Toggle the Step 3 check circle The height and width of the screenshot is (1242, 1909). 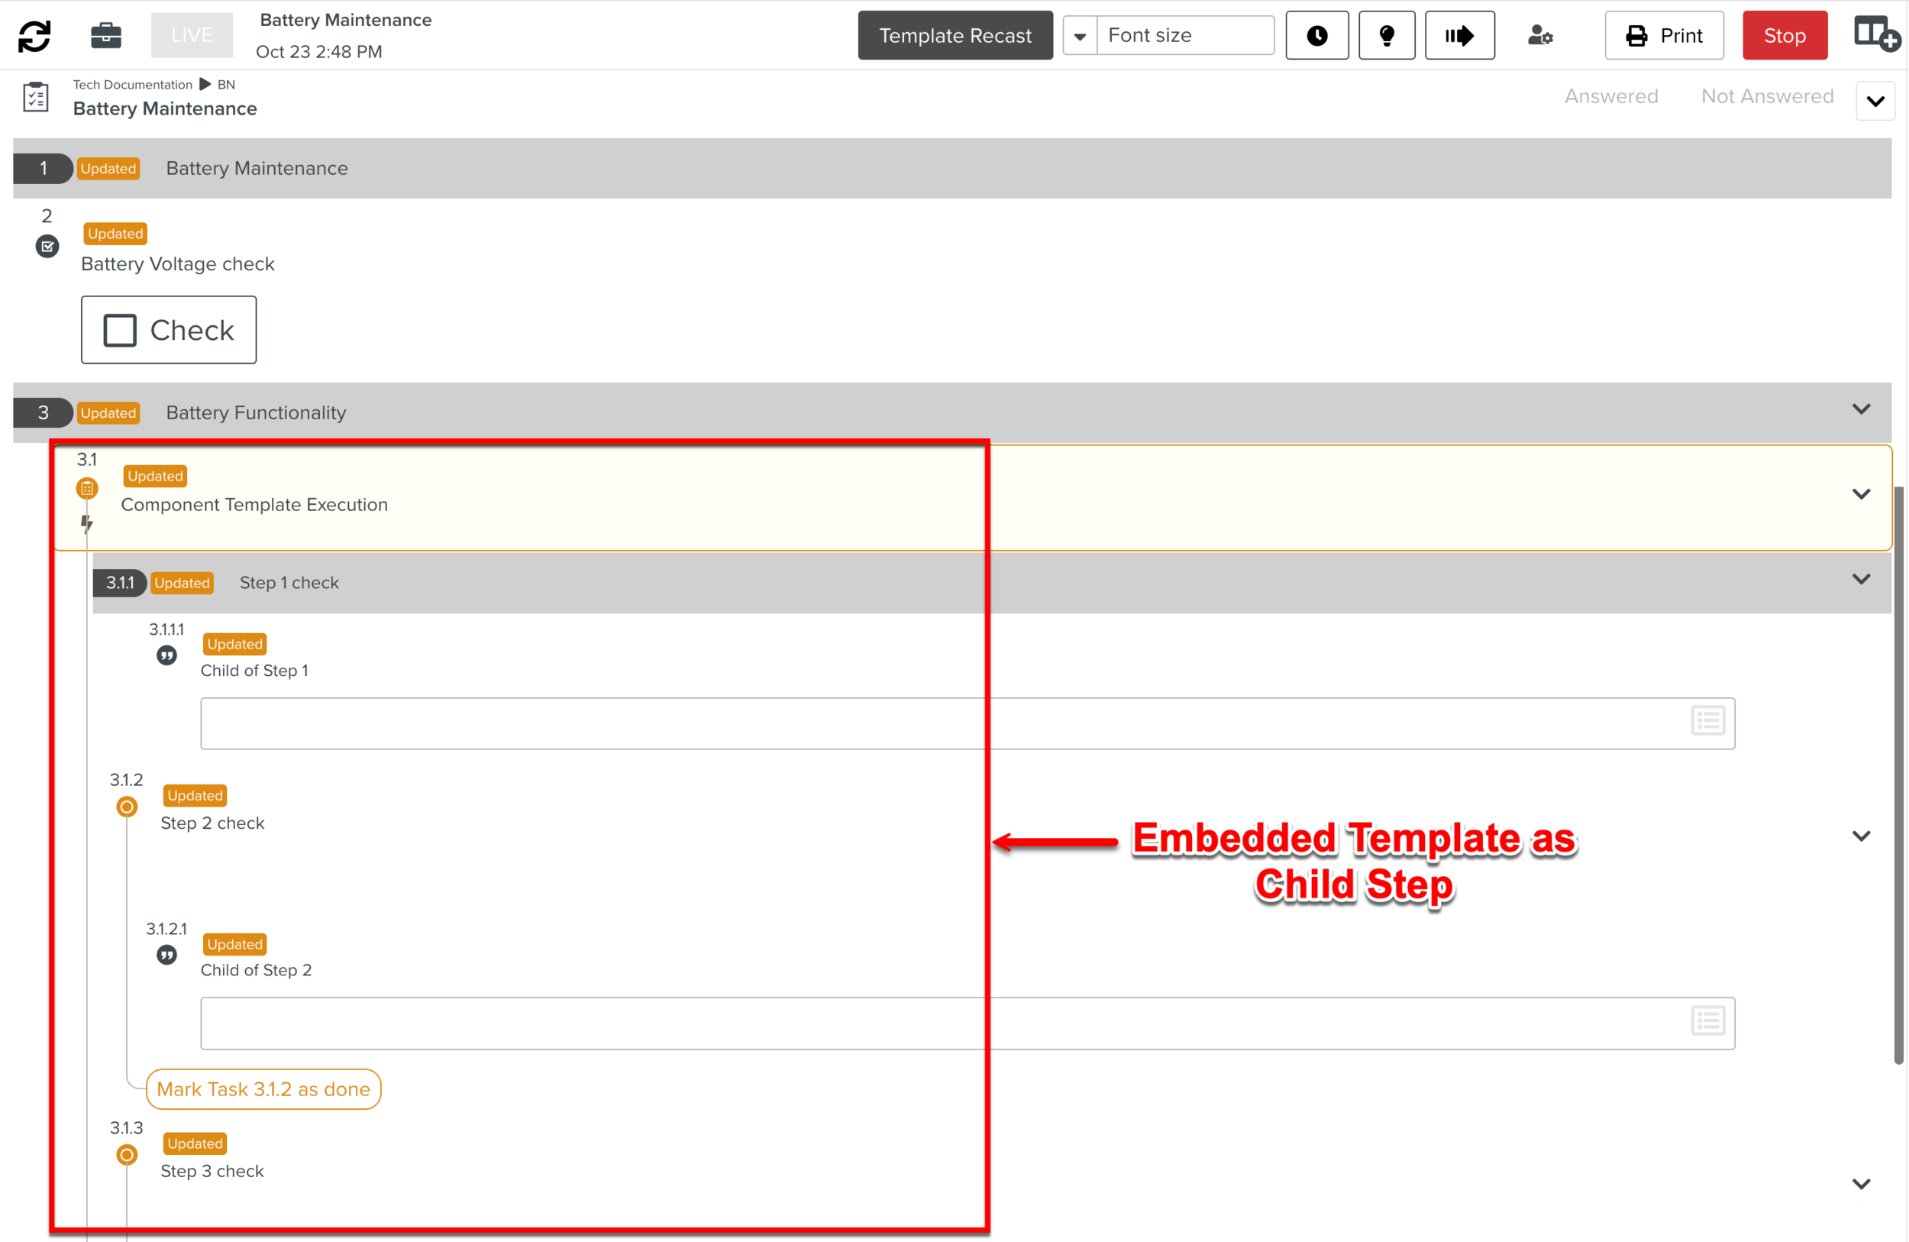click(x=127, y=1155)
